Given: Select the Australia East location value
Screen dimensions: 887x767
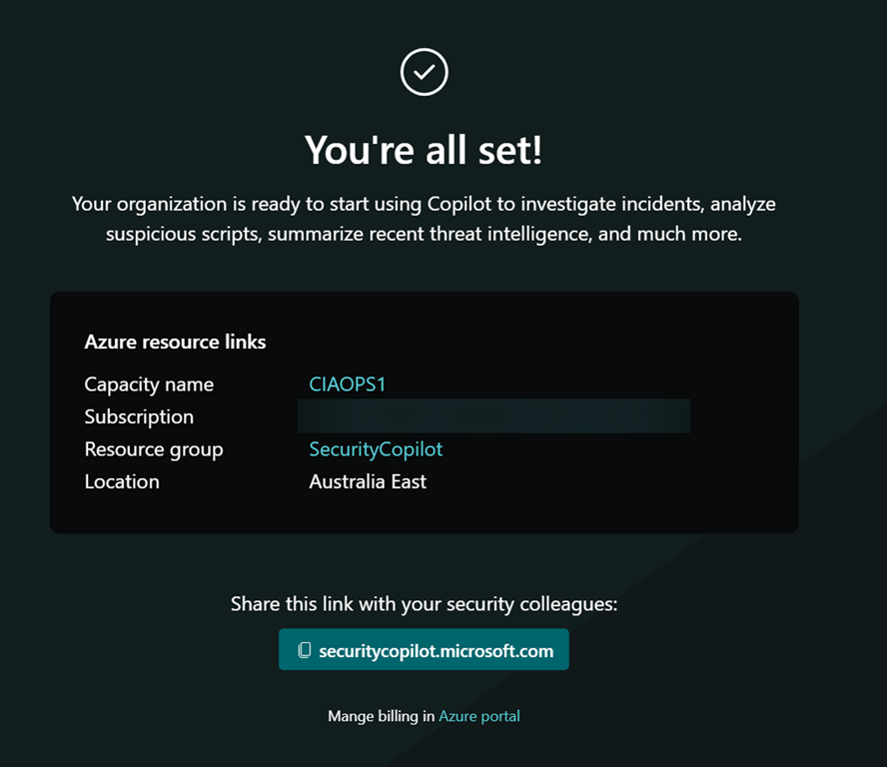Looking at the screenshot, I should (368, 481).
